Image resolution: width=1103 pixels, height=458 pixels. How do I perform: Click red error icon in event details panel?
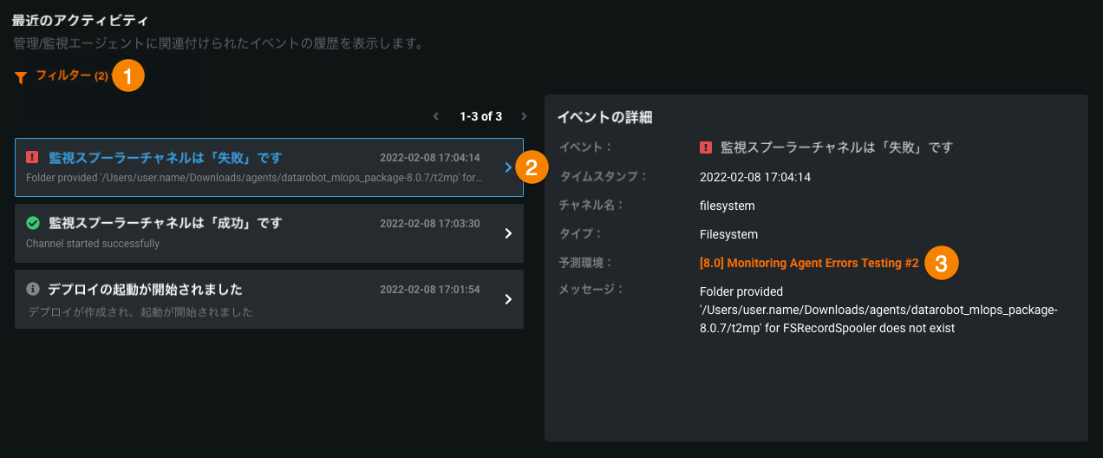point(705,147)
